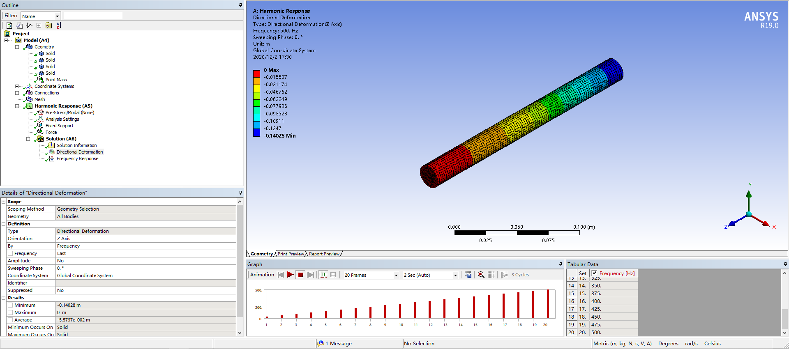Open the 20 Frames dropdown

tap(396, 275)
